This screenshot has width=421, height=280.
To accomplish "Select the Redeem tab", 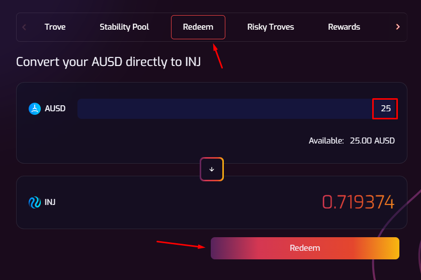I will (x=198, y=27).
